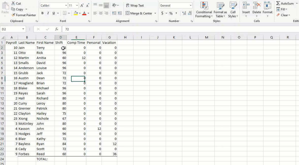Toggle bold formatting on selected cell

pyautogui.click(x=42, y=13)
